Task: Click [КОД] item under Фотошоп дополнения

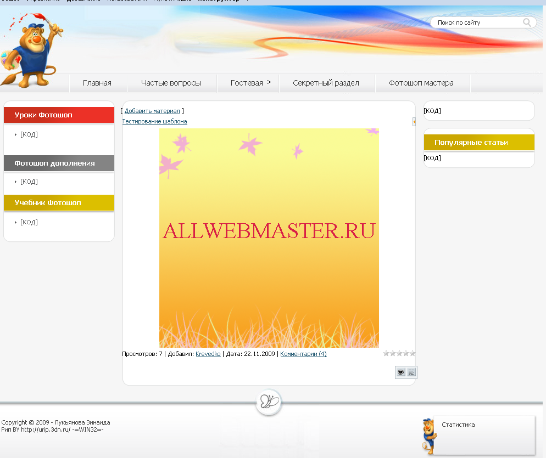Action: [x=29, y=182]
